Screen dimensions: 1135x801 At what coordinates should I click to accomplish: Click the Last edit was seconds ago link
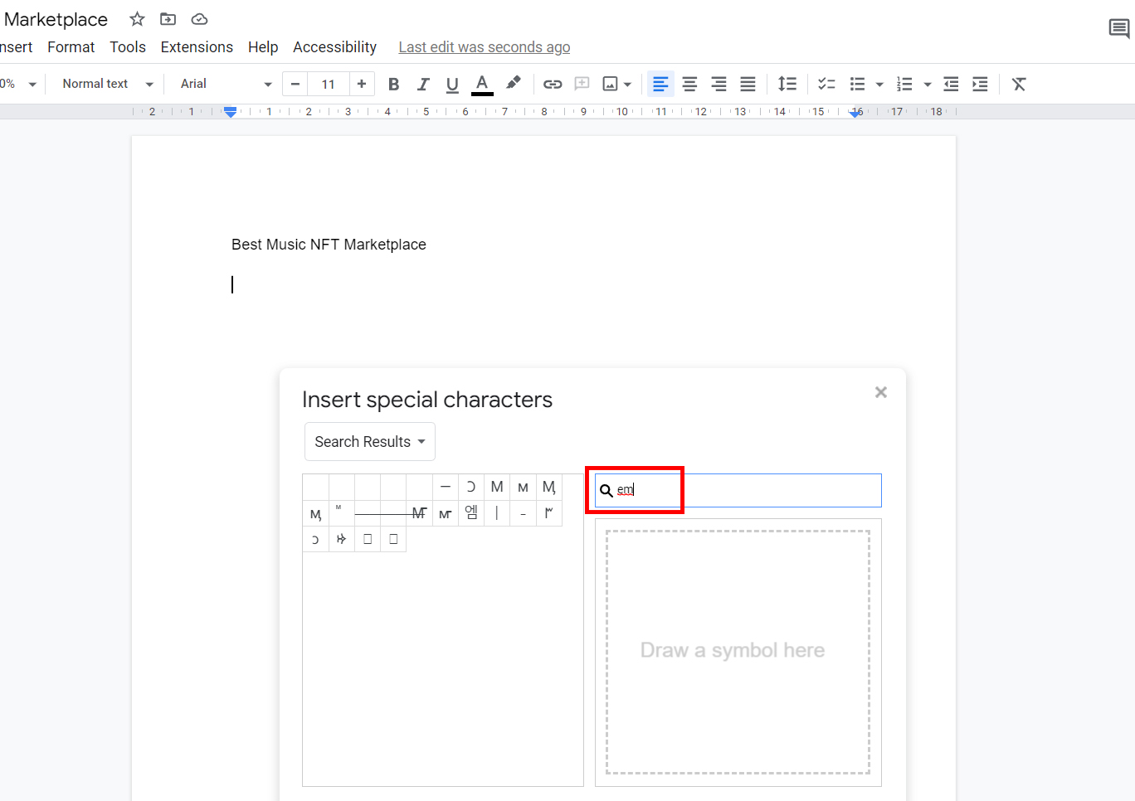[x=484, y=46]
